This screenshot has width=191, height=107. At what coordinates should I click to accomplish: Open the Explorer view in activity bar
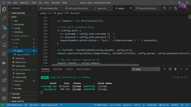click(x=4, y=9)
